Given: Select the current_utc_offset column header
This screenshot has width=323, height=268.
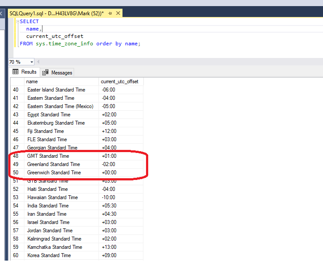Looking at the screenshot, I should pos(121,81).
